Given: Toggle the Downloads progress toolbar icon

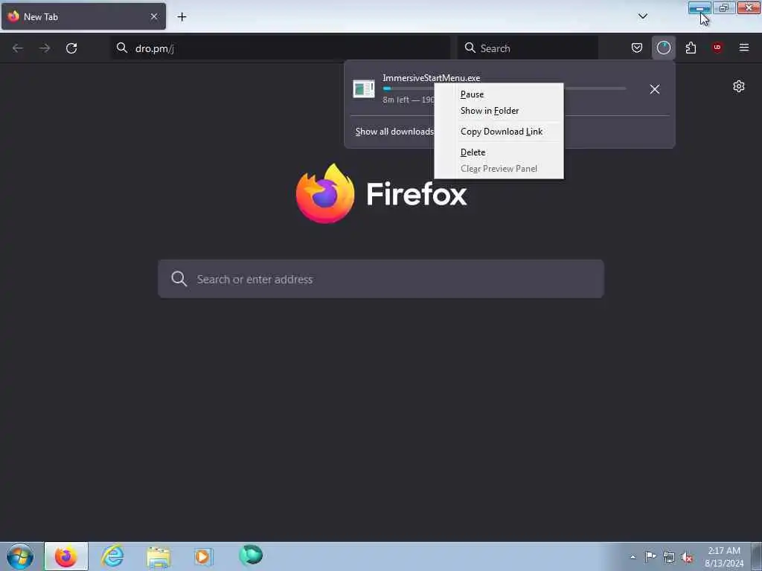Looking at the screenshot, I should point(663,48).
